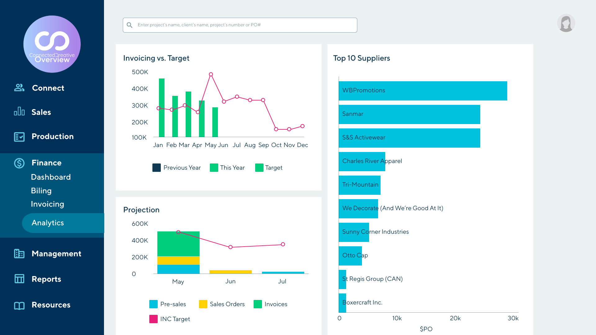Viewport: 596px width, 335px height.
Task: Click the Connect people icon in sidebar
Action: click(x=19, y=88)
